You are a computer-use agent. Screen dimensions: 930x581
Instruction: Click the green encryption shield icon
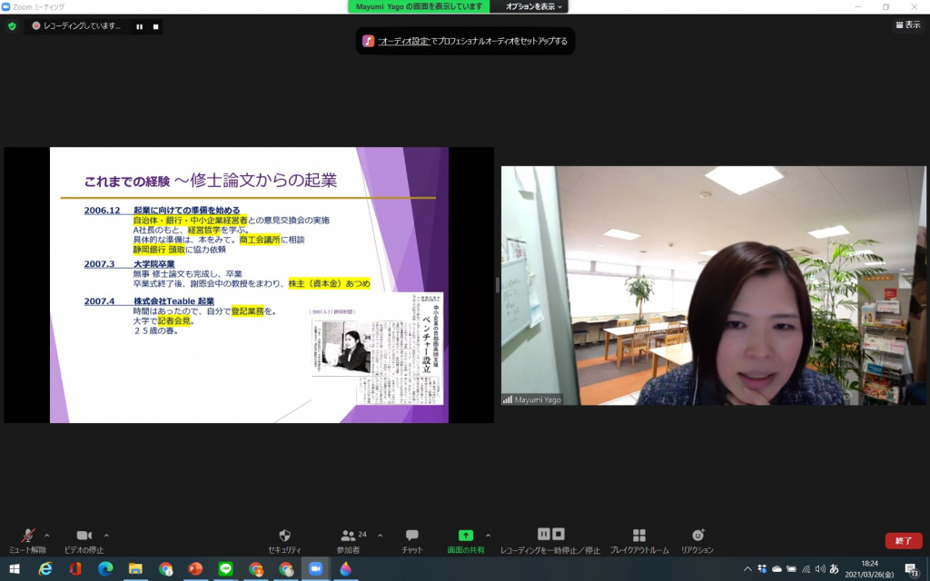click(x=12, y=26)
